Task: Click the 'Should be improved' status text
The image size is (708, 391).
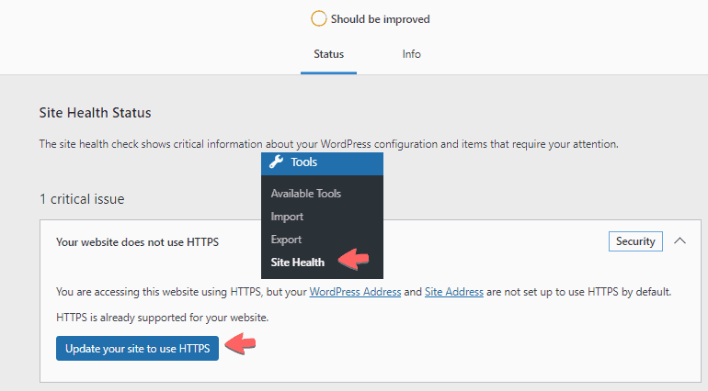Action: (x=380, y=19)
